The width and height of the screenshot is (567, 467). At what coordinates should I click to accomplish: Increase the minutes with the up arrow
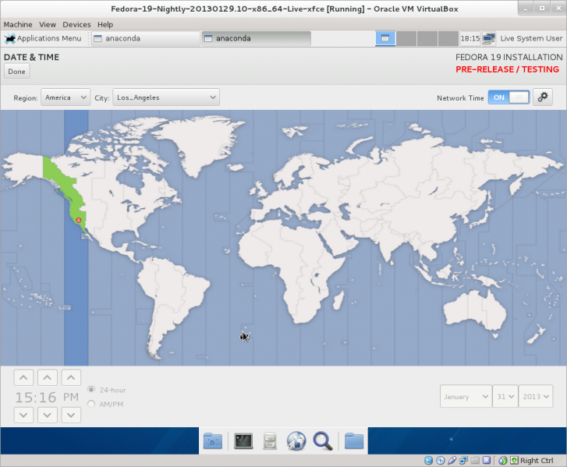click(x=48, y=377)
